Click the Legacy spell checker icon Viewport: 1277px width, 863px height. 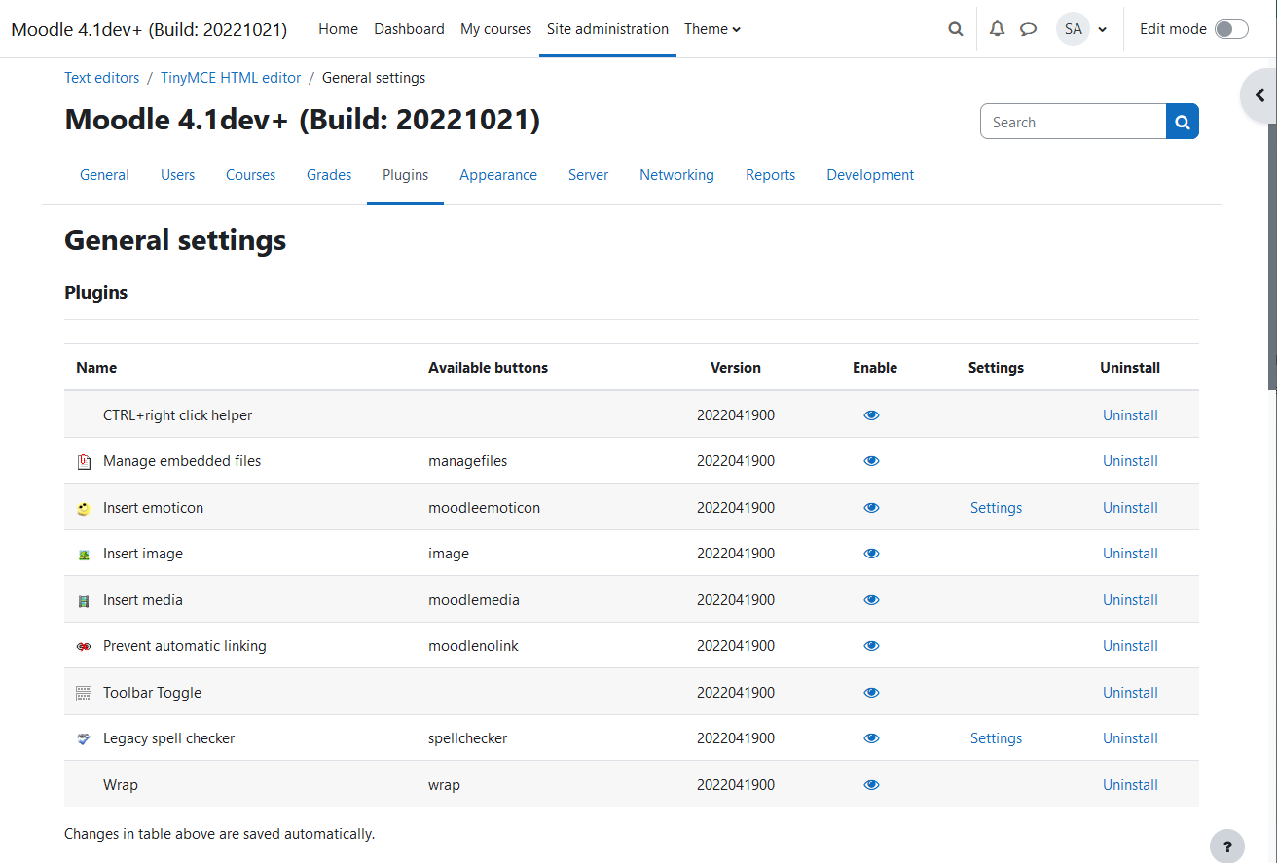(84, 739)
